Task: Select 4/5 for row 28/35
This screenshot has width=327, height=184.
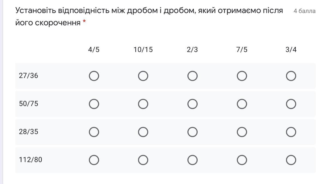Action: tap(94, 132)
